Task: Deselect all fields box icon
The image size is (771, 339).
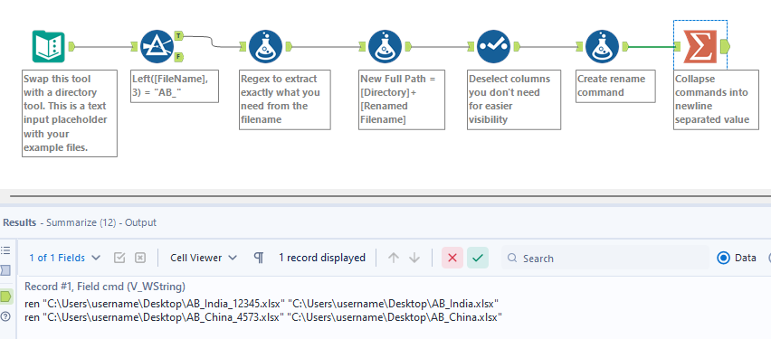Action: [x=140, y=258]
